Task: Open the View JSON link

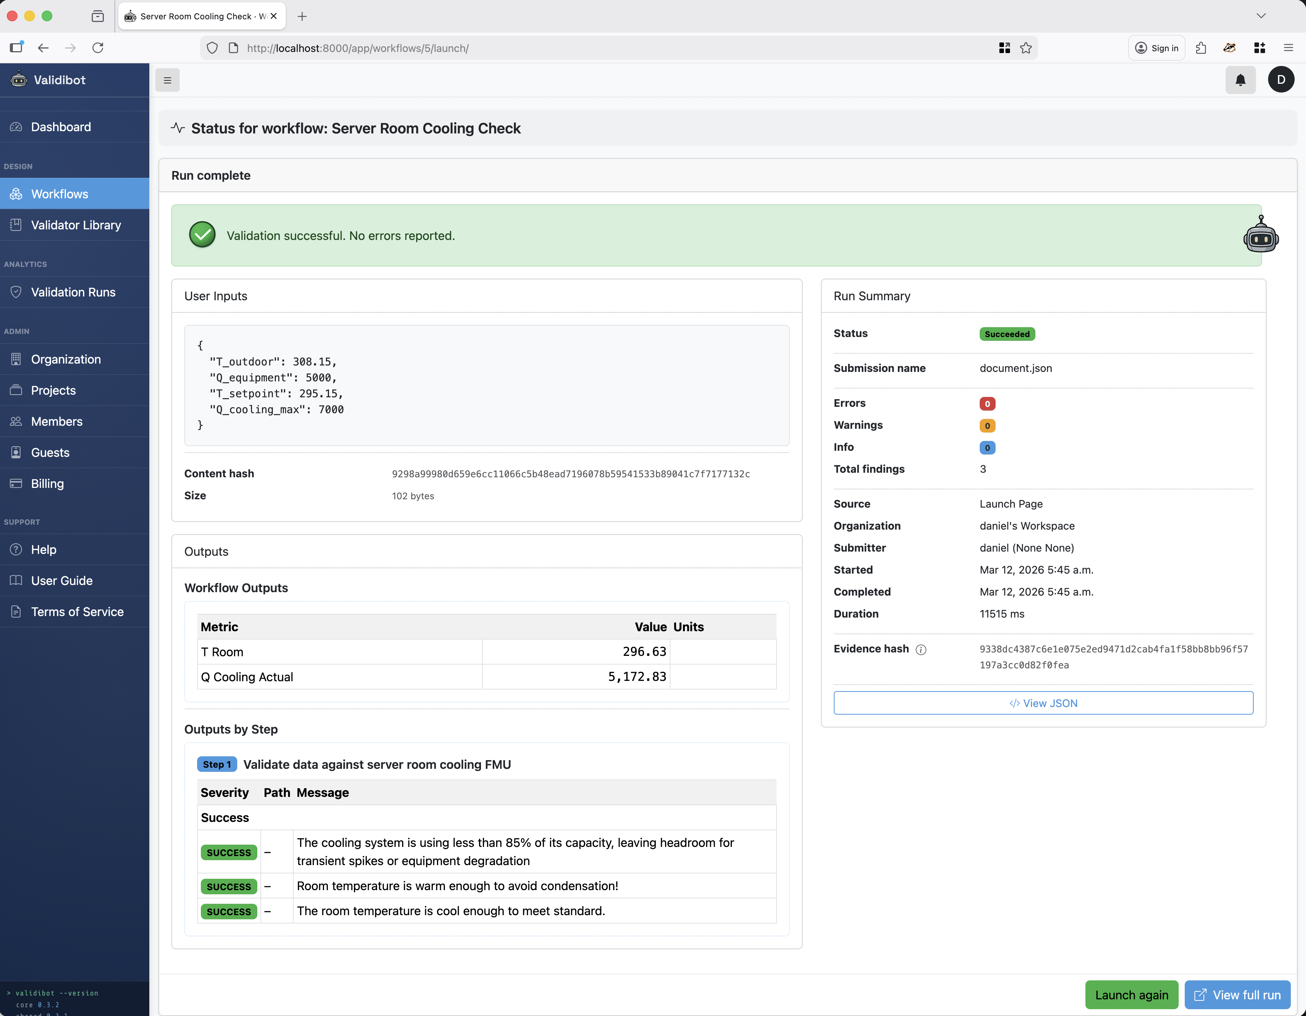Action: [x=1043, y=702]
